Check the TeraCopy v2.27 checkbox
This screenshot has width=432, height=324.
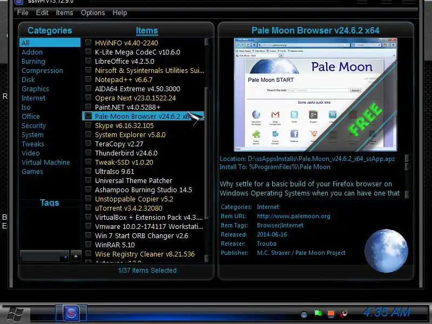(88, 143)
